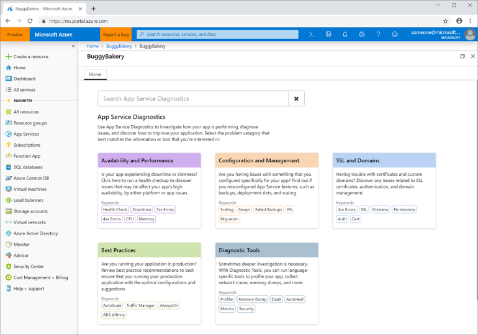Click the Storage accounts icon

[x=9, y=211]
